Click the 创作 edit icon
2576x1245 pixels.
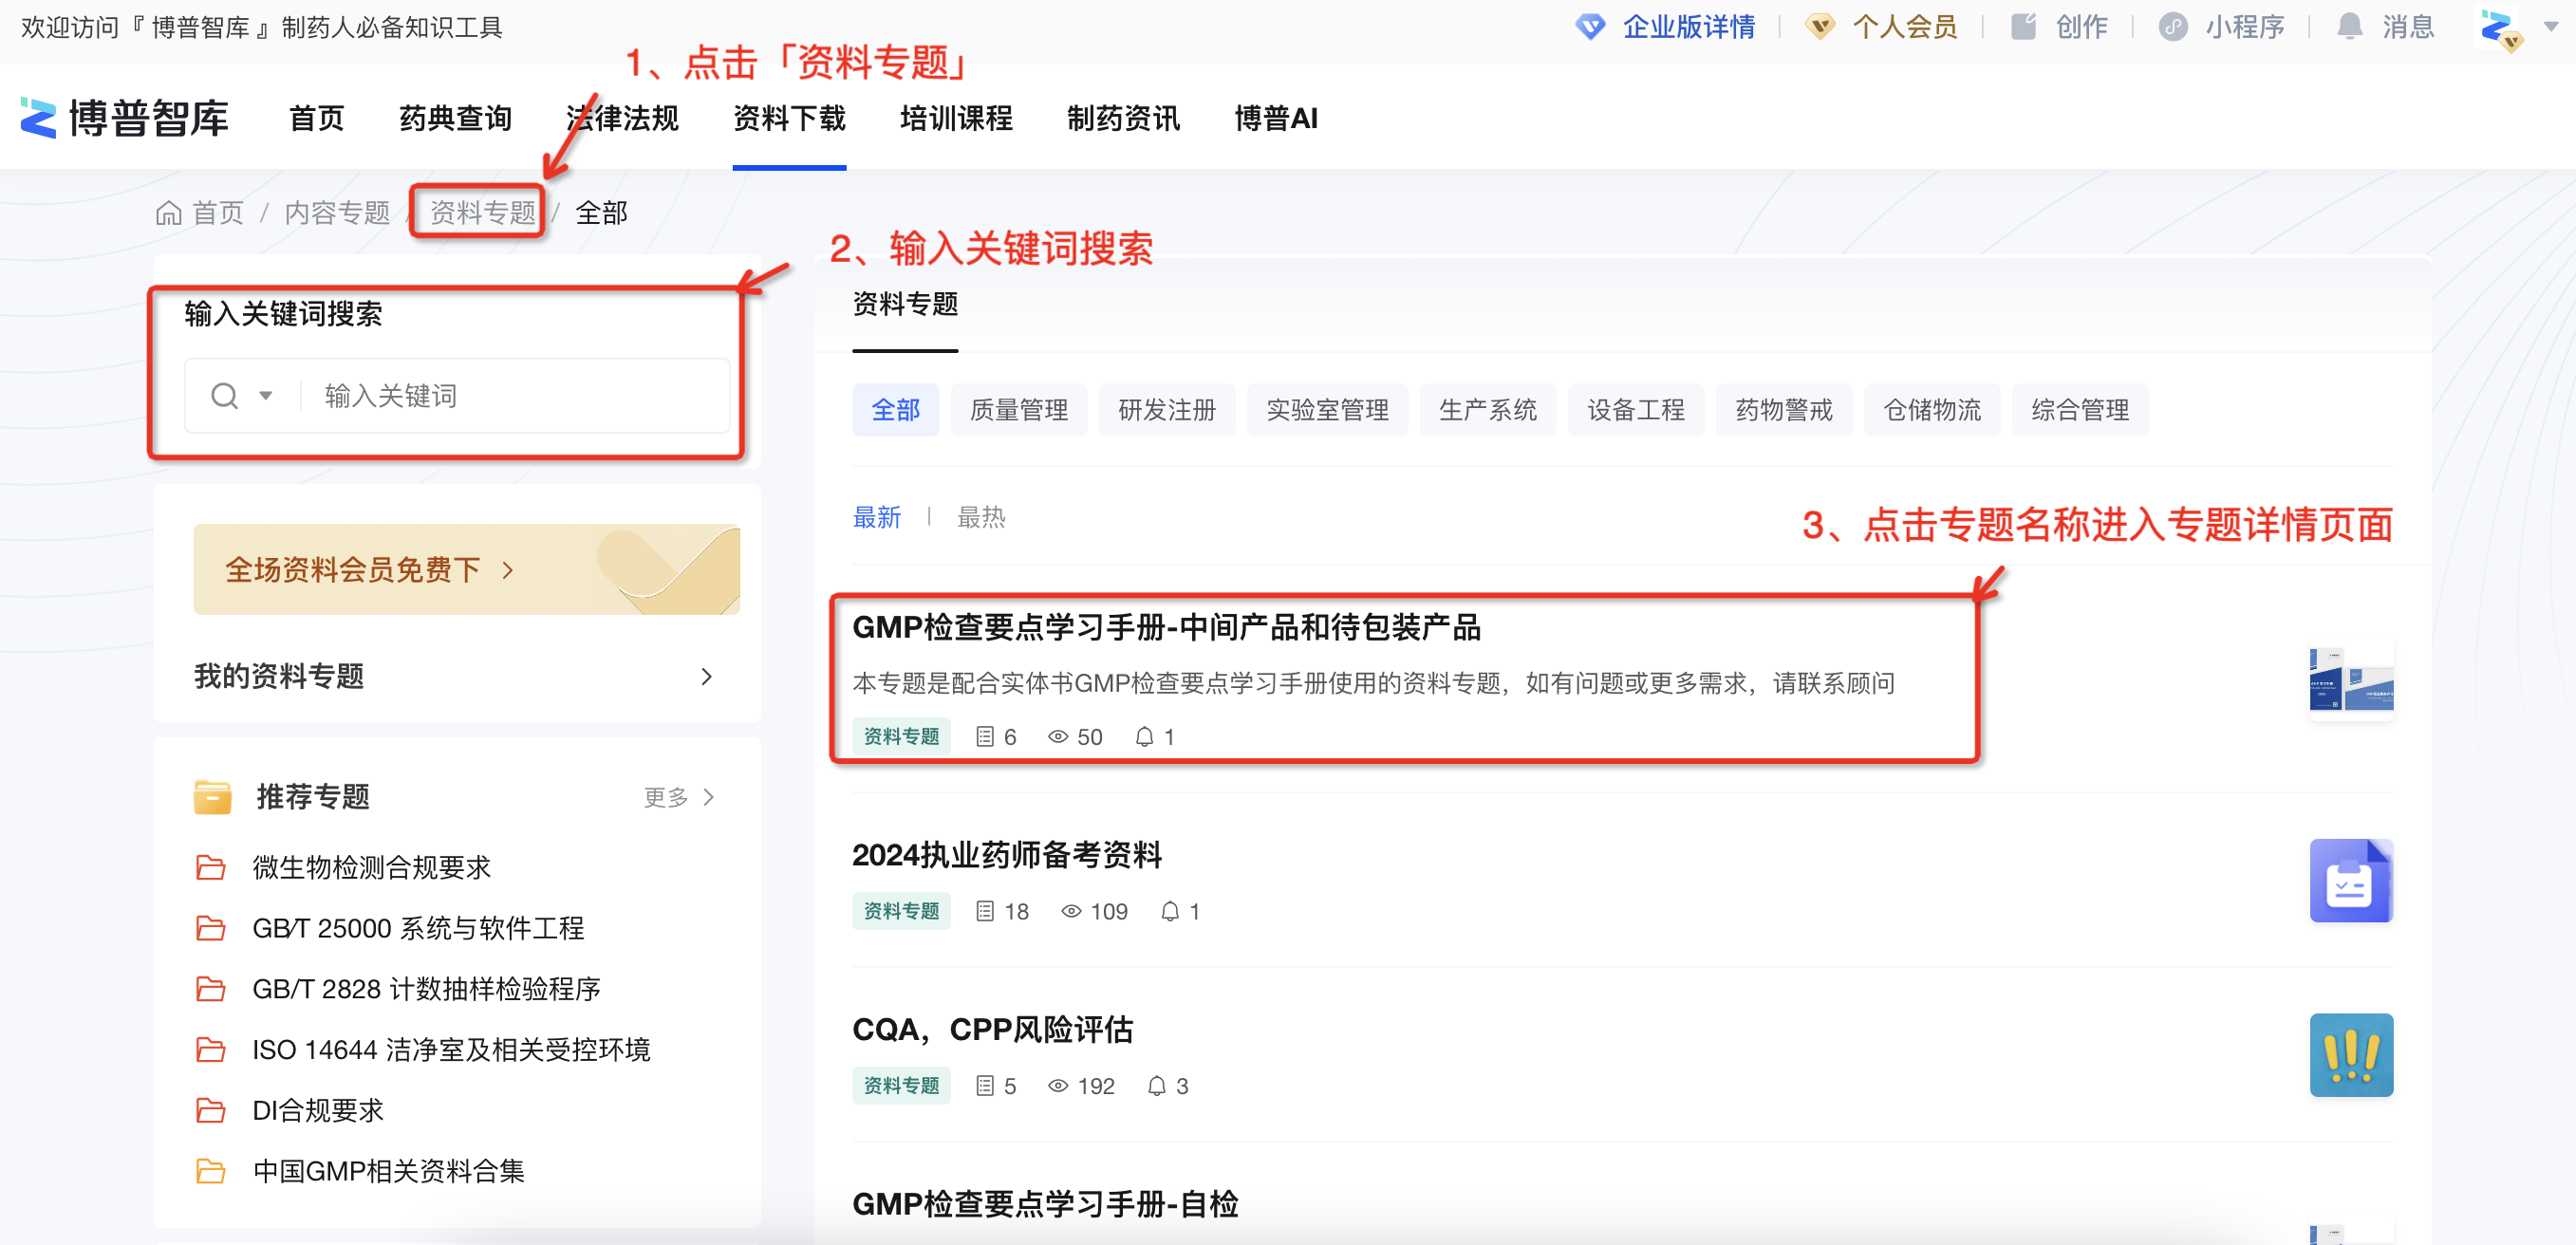pyautogui.click(x=2023, y=27)
